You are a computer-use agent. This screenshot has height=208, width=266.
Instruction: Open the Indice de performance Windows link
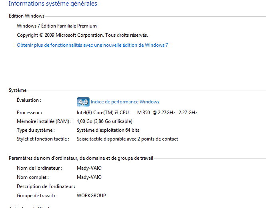point(125,102)
